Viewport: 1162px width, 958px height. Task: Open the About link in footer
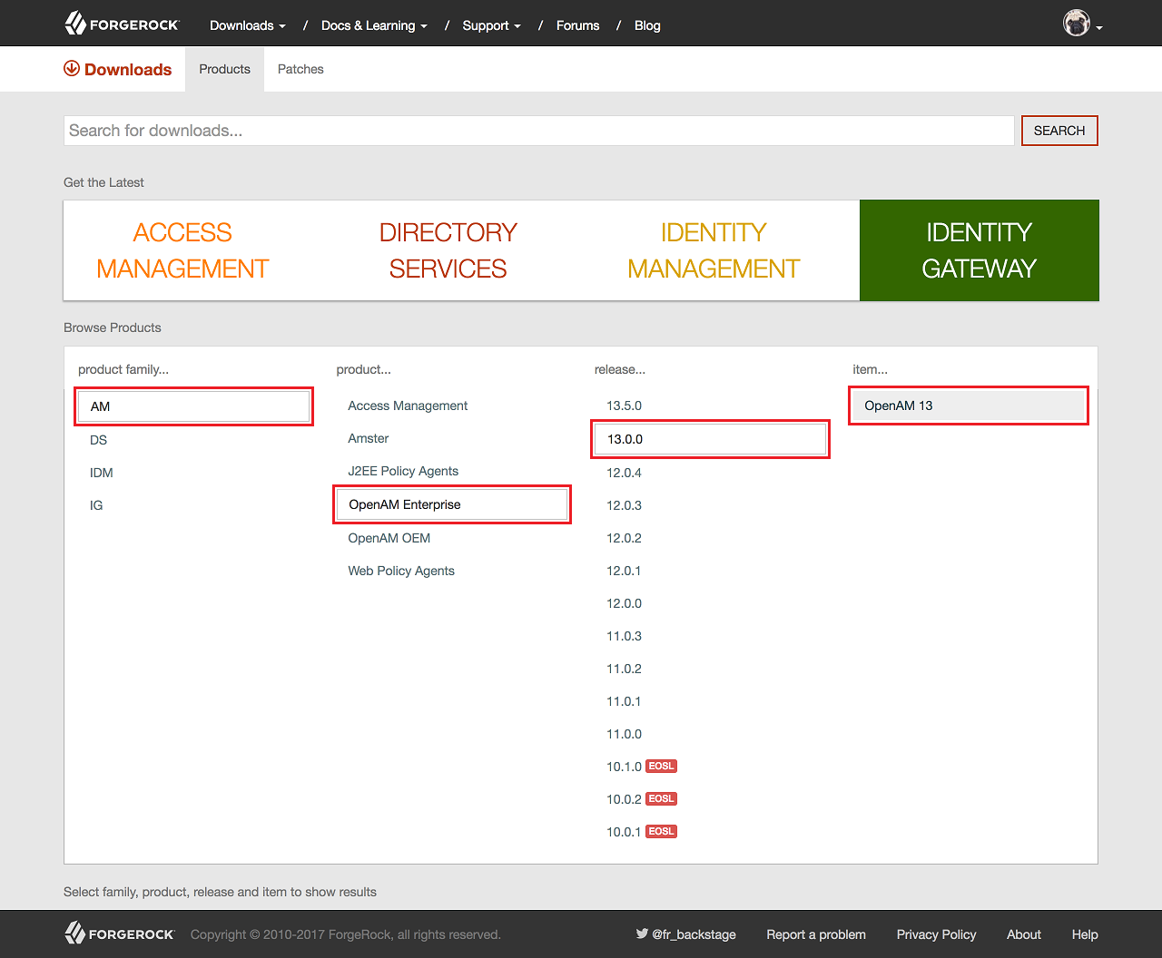[x=1024, y=934]
